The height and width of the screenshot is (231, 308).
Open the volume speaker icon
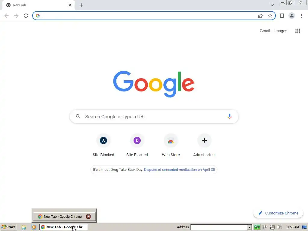pos(279,227)
